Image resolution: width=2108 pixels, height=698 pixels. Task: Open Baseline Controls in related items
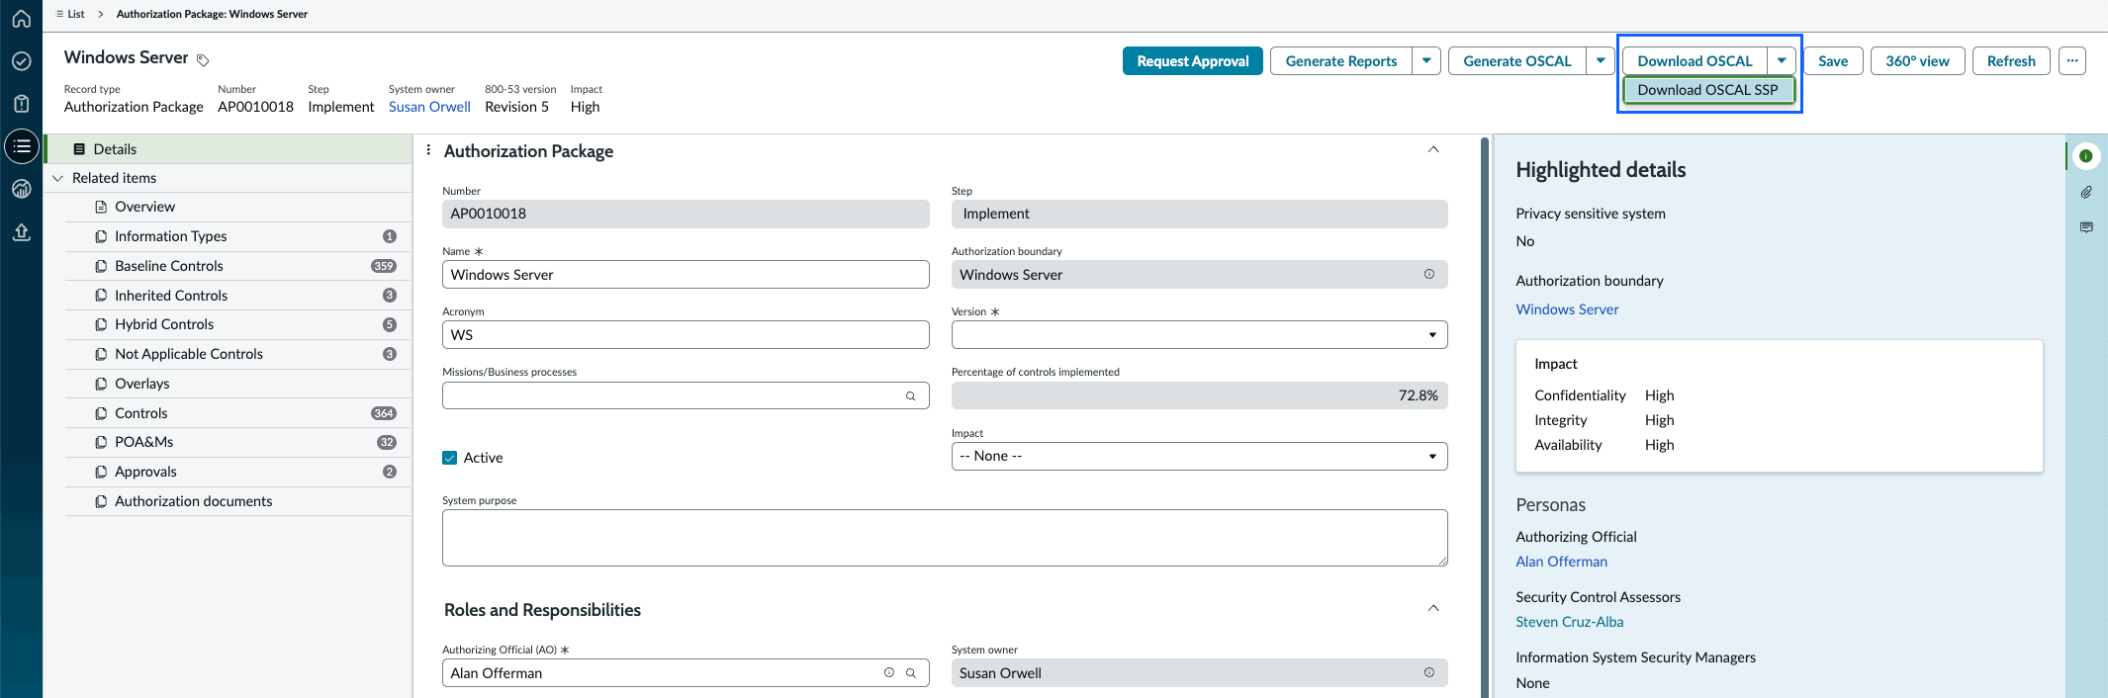[x=237, y=266]
